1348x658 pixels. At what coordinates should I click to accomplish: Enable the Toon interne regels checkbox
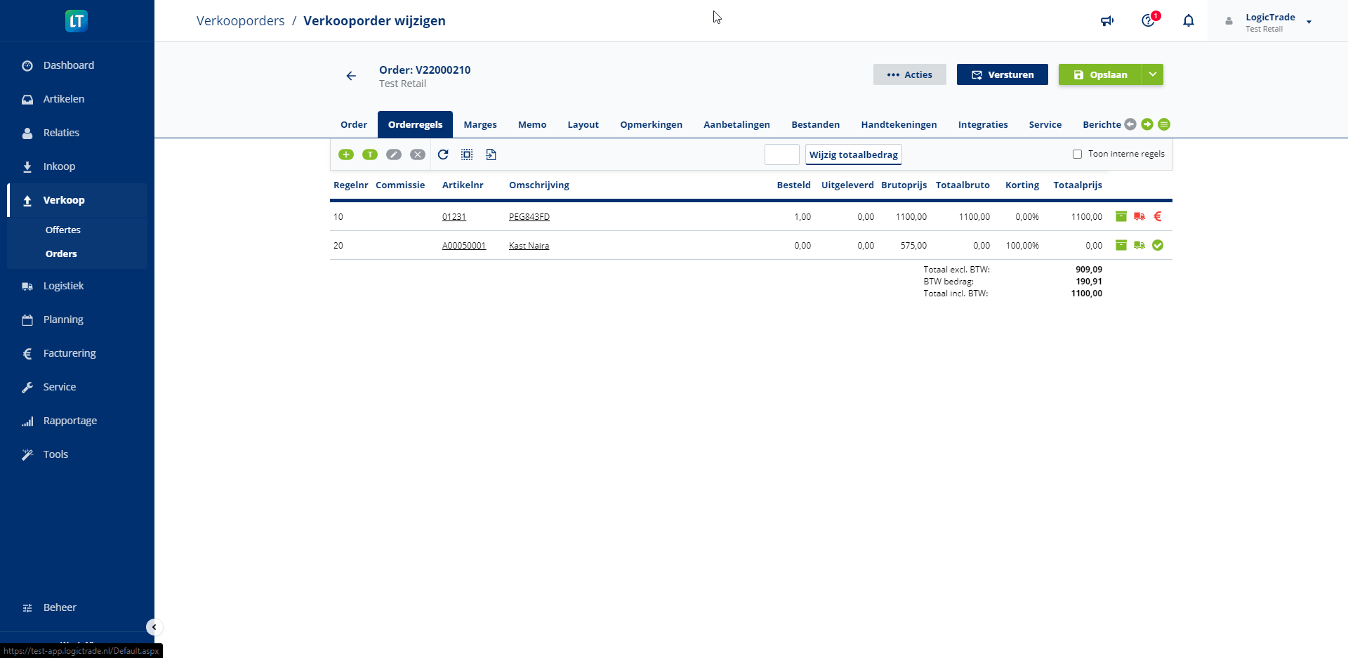pos(1077,154)
